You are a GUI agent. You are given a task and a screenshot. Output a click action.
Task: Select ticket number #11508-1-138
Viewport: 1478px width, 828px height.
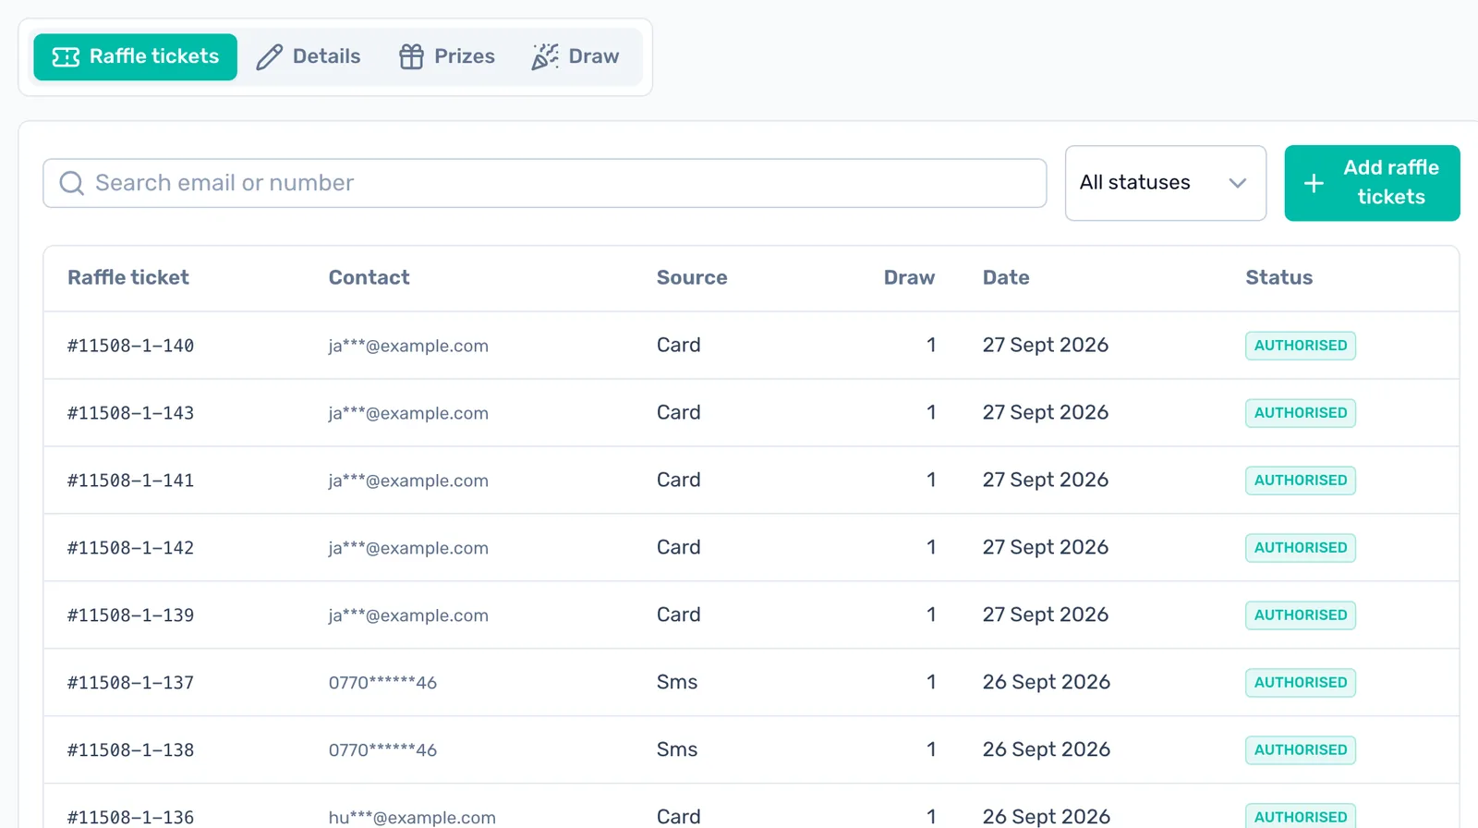click(x=130, y=750)
